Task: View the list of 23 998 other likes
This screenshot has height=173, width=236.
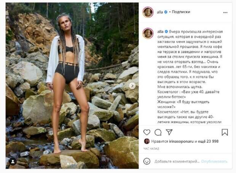Action: [208, 141]
